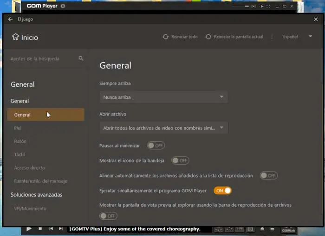Click El juego title text
This screenshot has width=325, height=236.
25,19
